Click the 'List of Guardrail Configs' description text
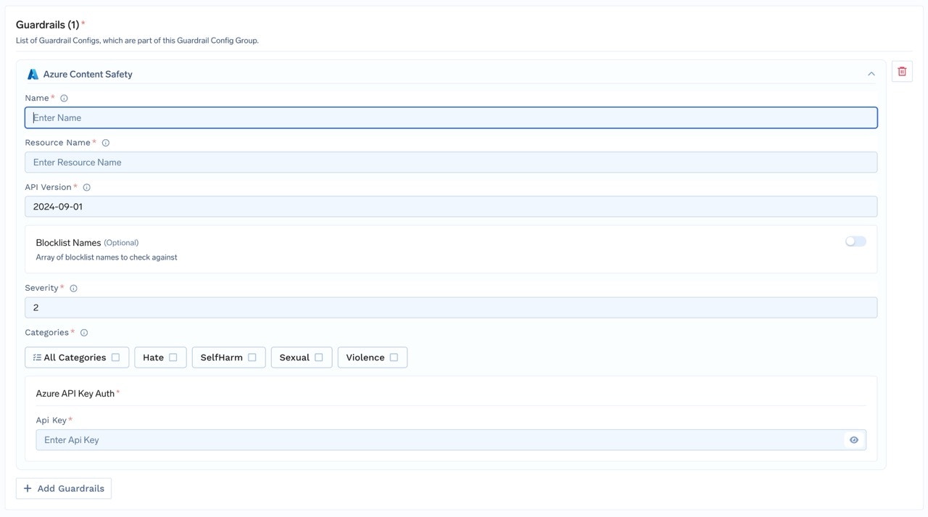 [137, 41]
